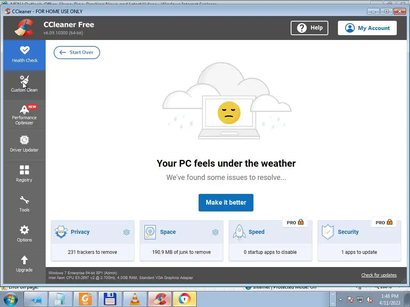
Task: Click the Make it better button
Action: [226, 203]
